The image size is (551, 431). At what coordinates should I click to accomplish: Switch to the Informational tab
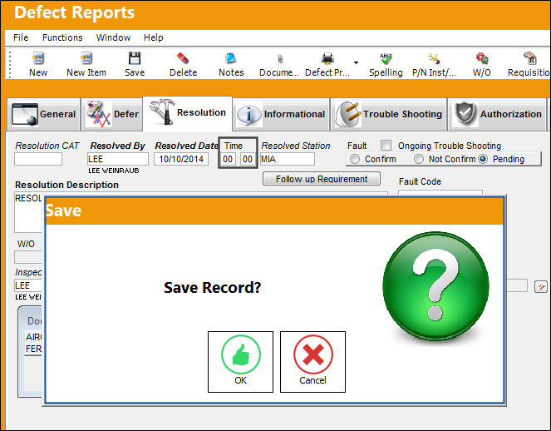(281, 114)
